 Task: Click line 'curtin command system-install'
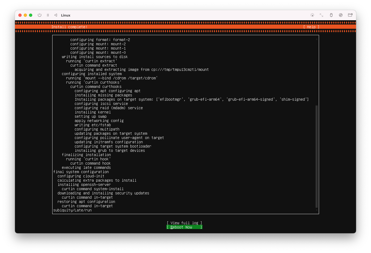click(93, 189)
